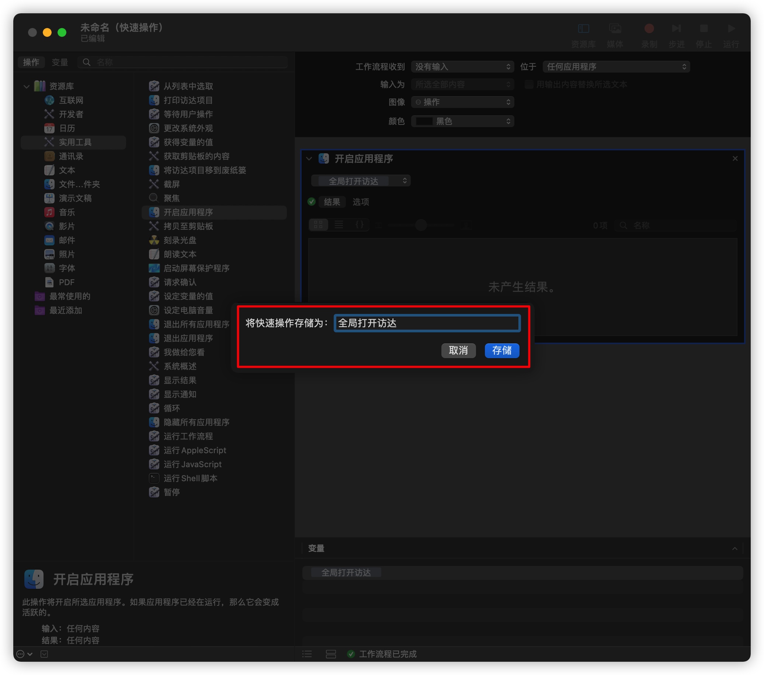Open the 选项 tab in the action

tap(360, 202)
